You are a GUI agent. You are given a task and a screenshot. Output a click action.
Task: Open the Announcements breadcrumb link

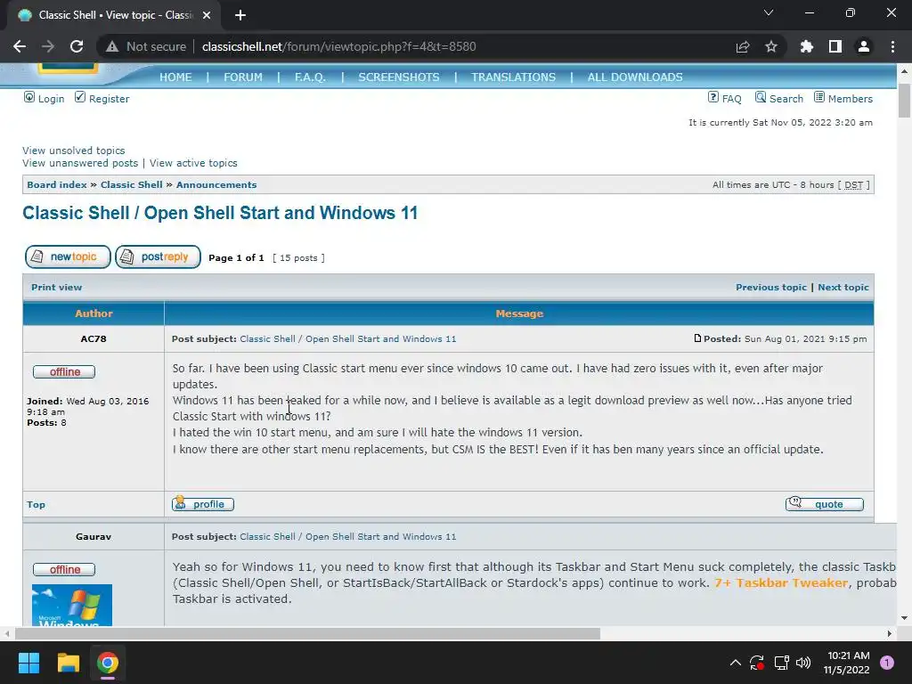click(216, 184)
